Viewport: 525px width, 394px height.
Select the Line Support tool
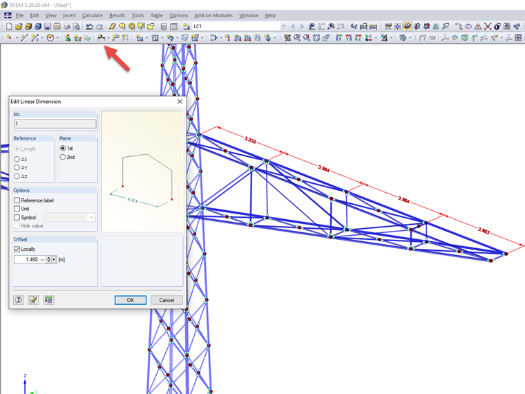77,37
